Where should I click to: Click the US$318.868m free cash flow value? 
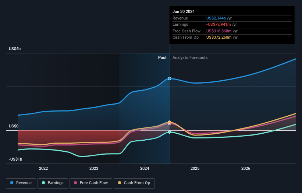[219, 31]
